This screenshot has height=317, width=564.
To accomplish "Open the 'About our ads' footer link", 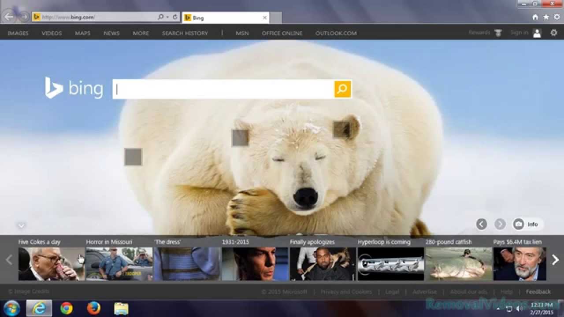I will (x=469, y=291).
